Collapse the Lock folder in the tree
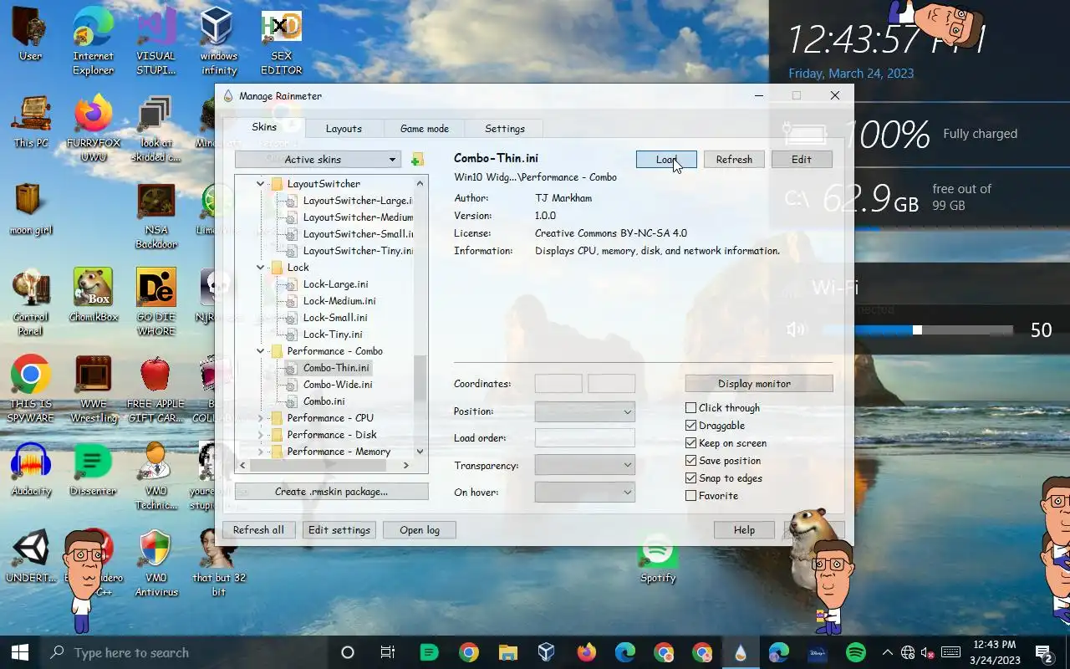The height and width of the screenshot is (669, 1070). (x=260, y=268)
